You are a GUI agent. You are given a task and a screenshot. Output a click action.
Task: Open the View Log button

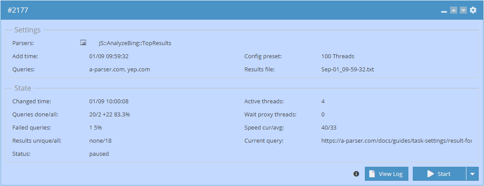pos(386,174)
